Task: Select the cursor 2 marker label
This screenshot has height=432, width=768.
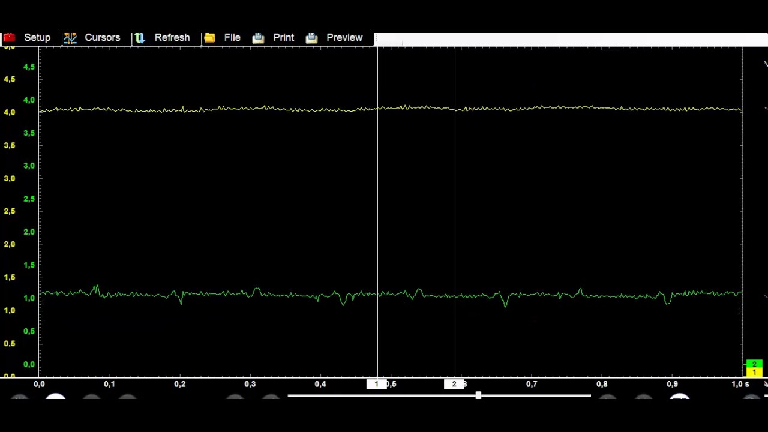Action: pos(454,384)
